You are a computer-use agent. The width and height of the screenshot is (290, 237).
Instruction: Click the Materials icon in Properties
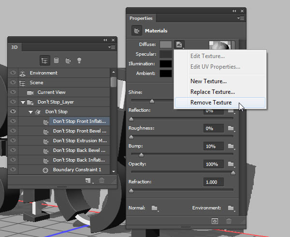click(137, 30)
